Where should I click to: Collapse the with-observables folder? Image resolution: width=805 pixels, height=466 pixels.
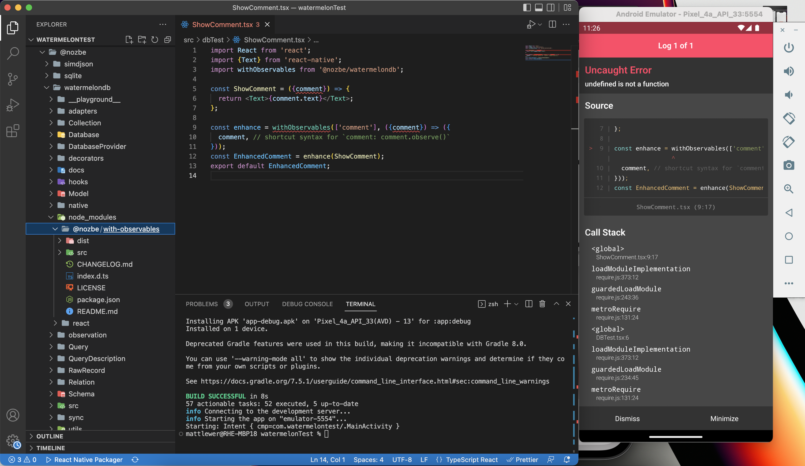[55, 229]
